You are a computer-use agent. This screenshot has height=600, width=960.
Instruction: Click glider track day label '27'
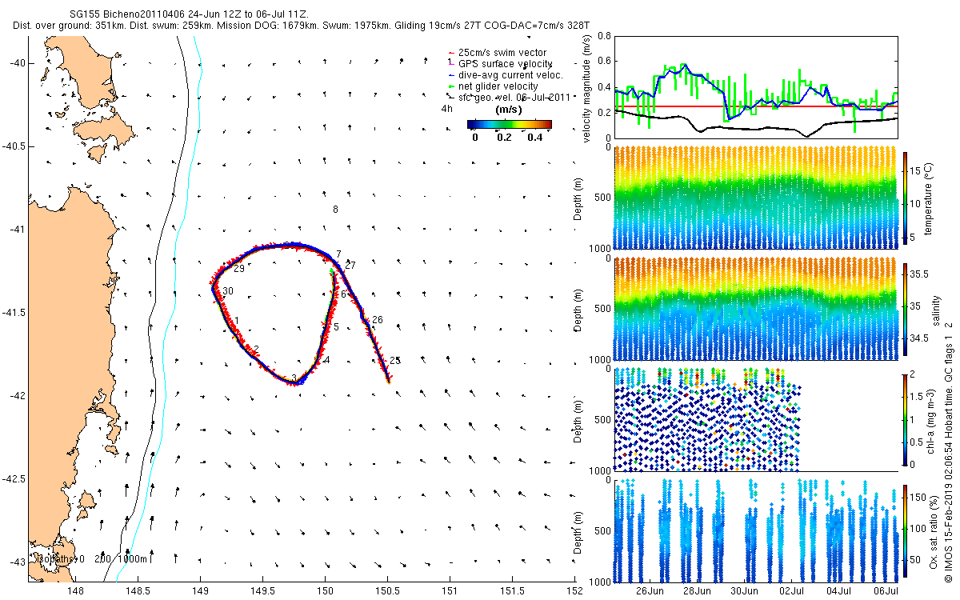[350, 266]
